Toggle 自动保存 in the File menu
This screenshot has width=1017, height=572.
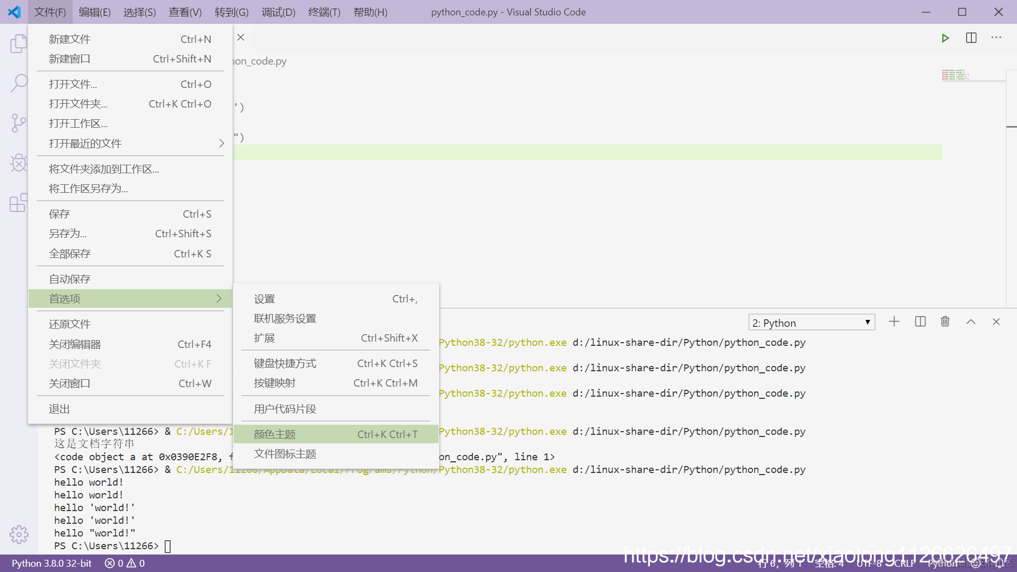130,279
